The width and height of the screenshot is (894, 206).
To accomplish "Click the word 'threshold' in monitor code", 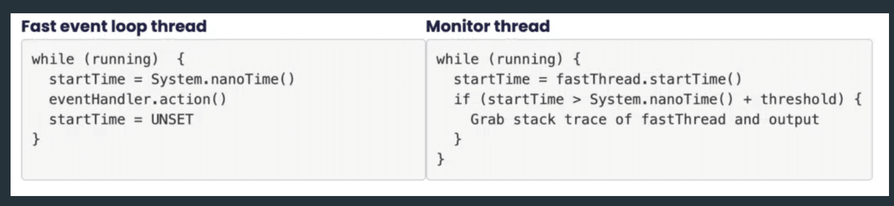I will (x=798, y=99).
